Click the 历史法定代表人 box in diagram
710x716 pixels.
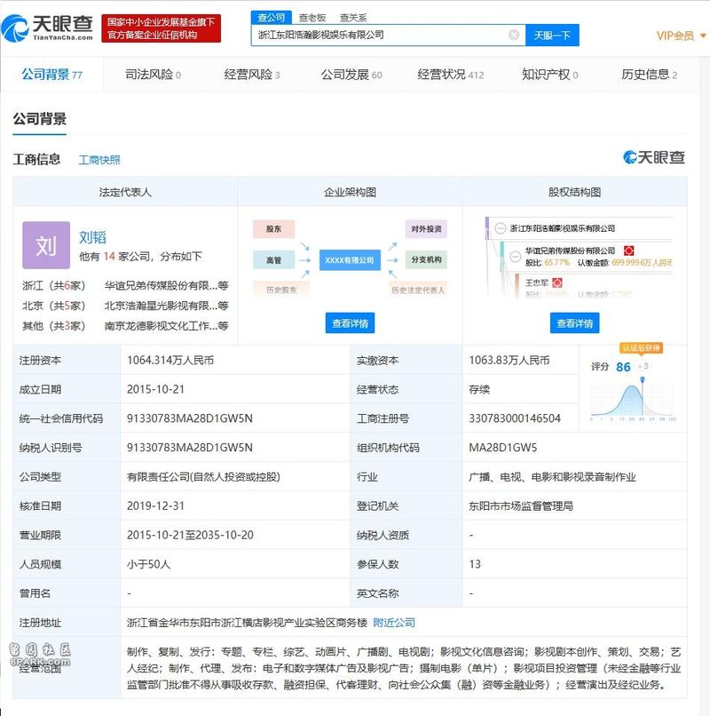418,290
